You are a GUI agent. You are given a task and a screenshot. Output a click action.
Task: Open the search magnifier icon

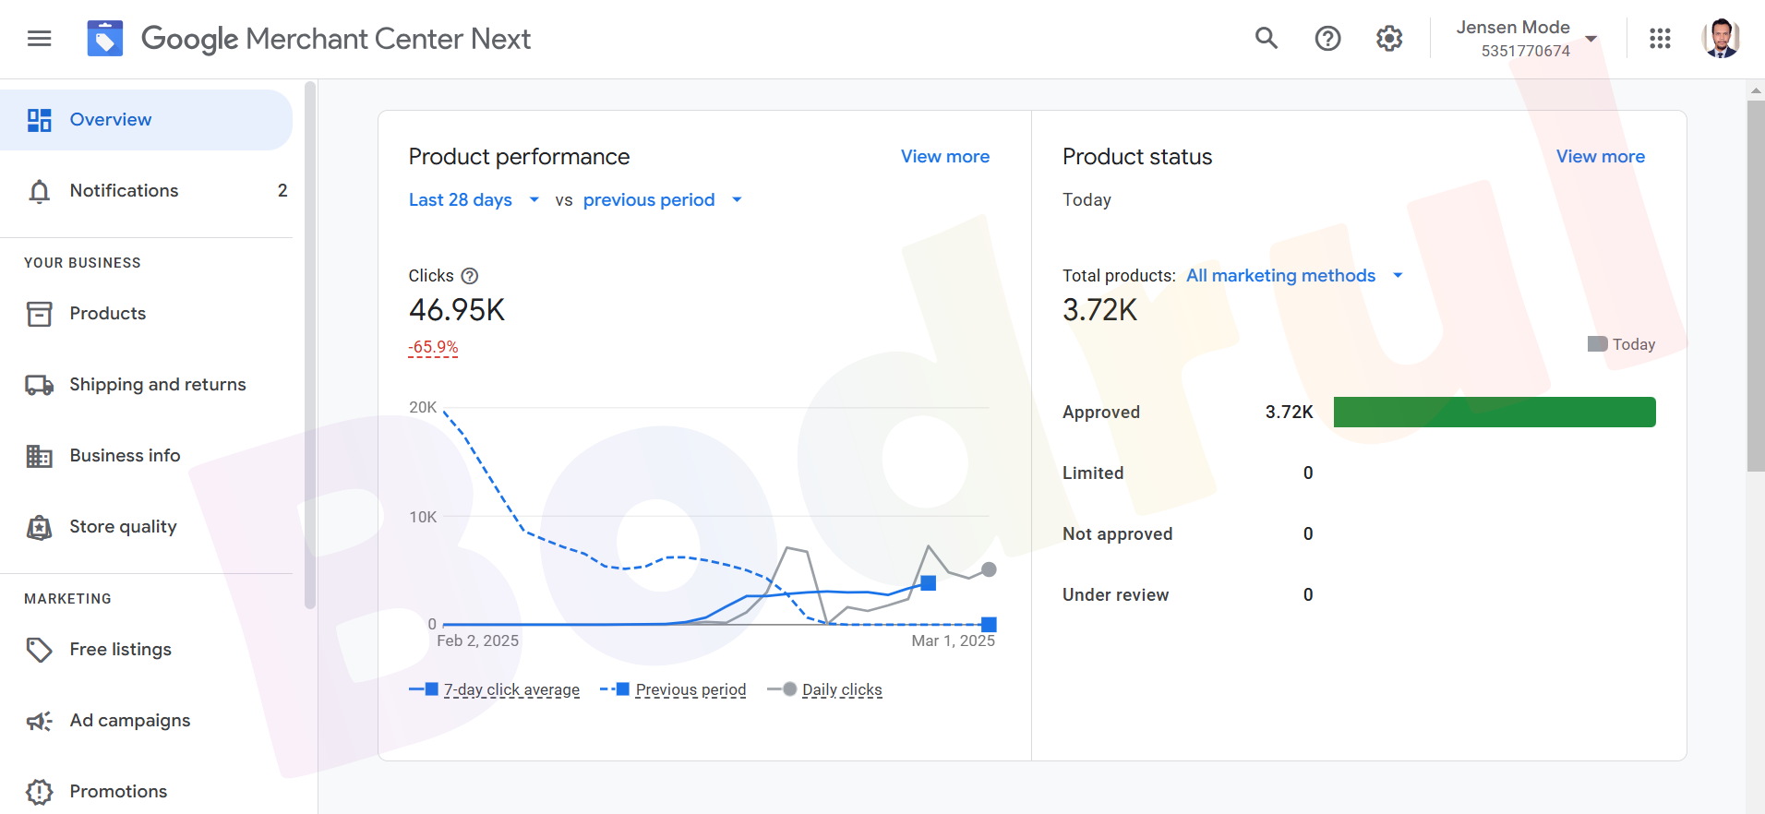[x=1267, y=38]
